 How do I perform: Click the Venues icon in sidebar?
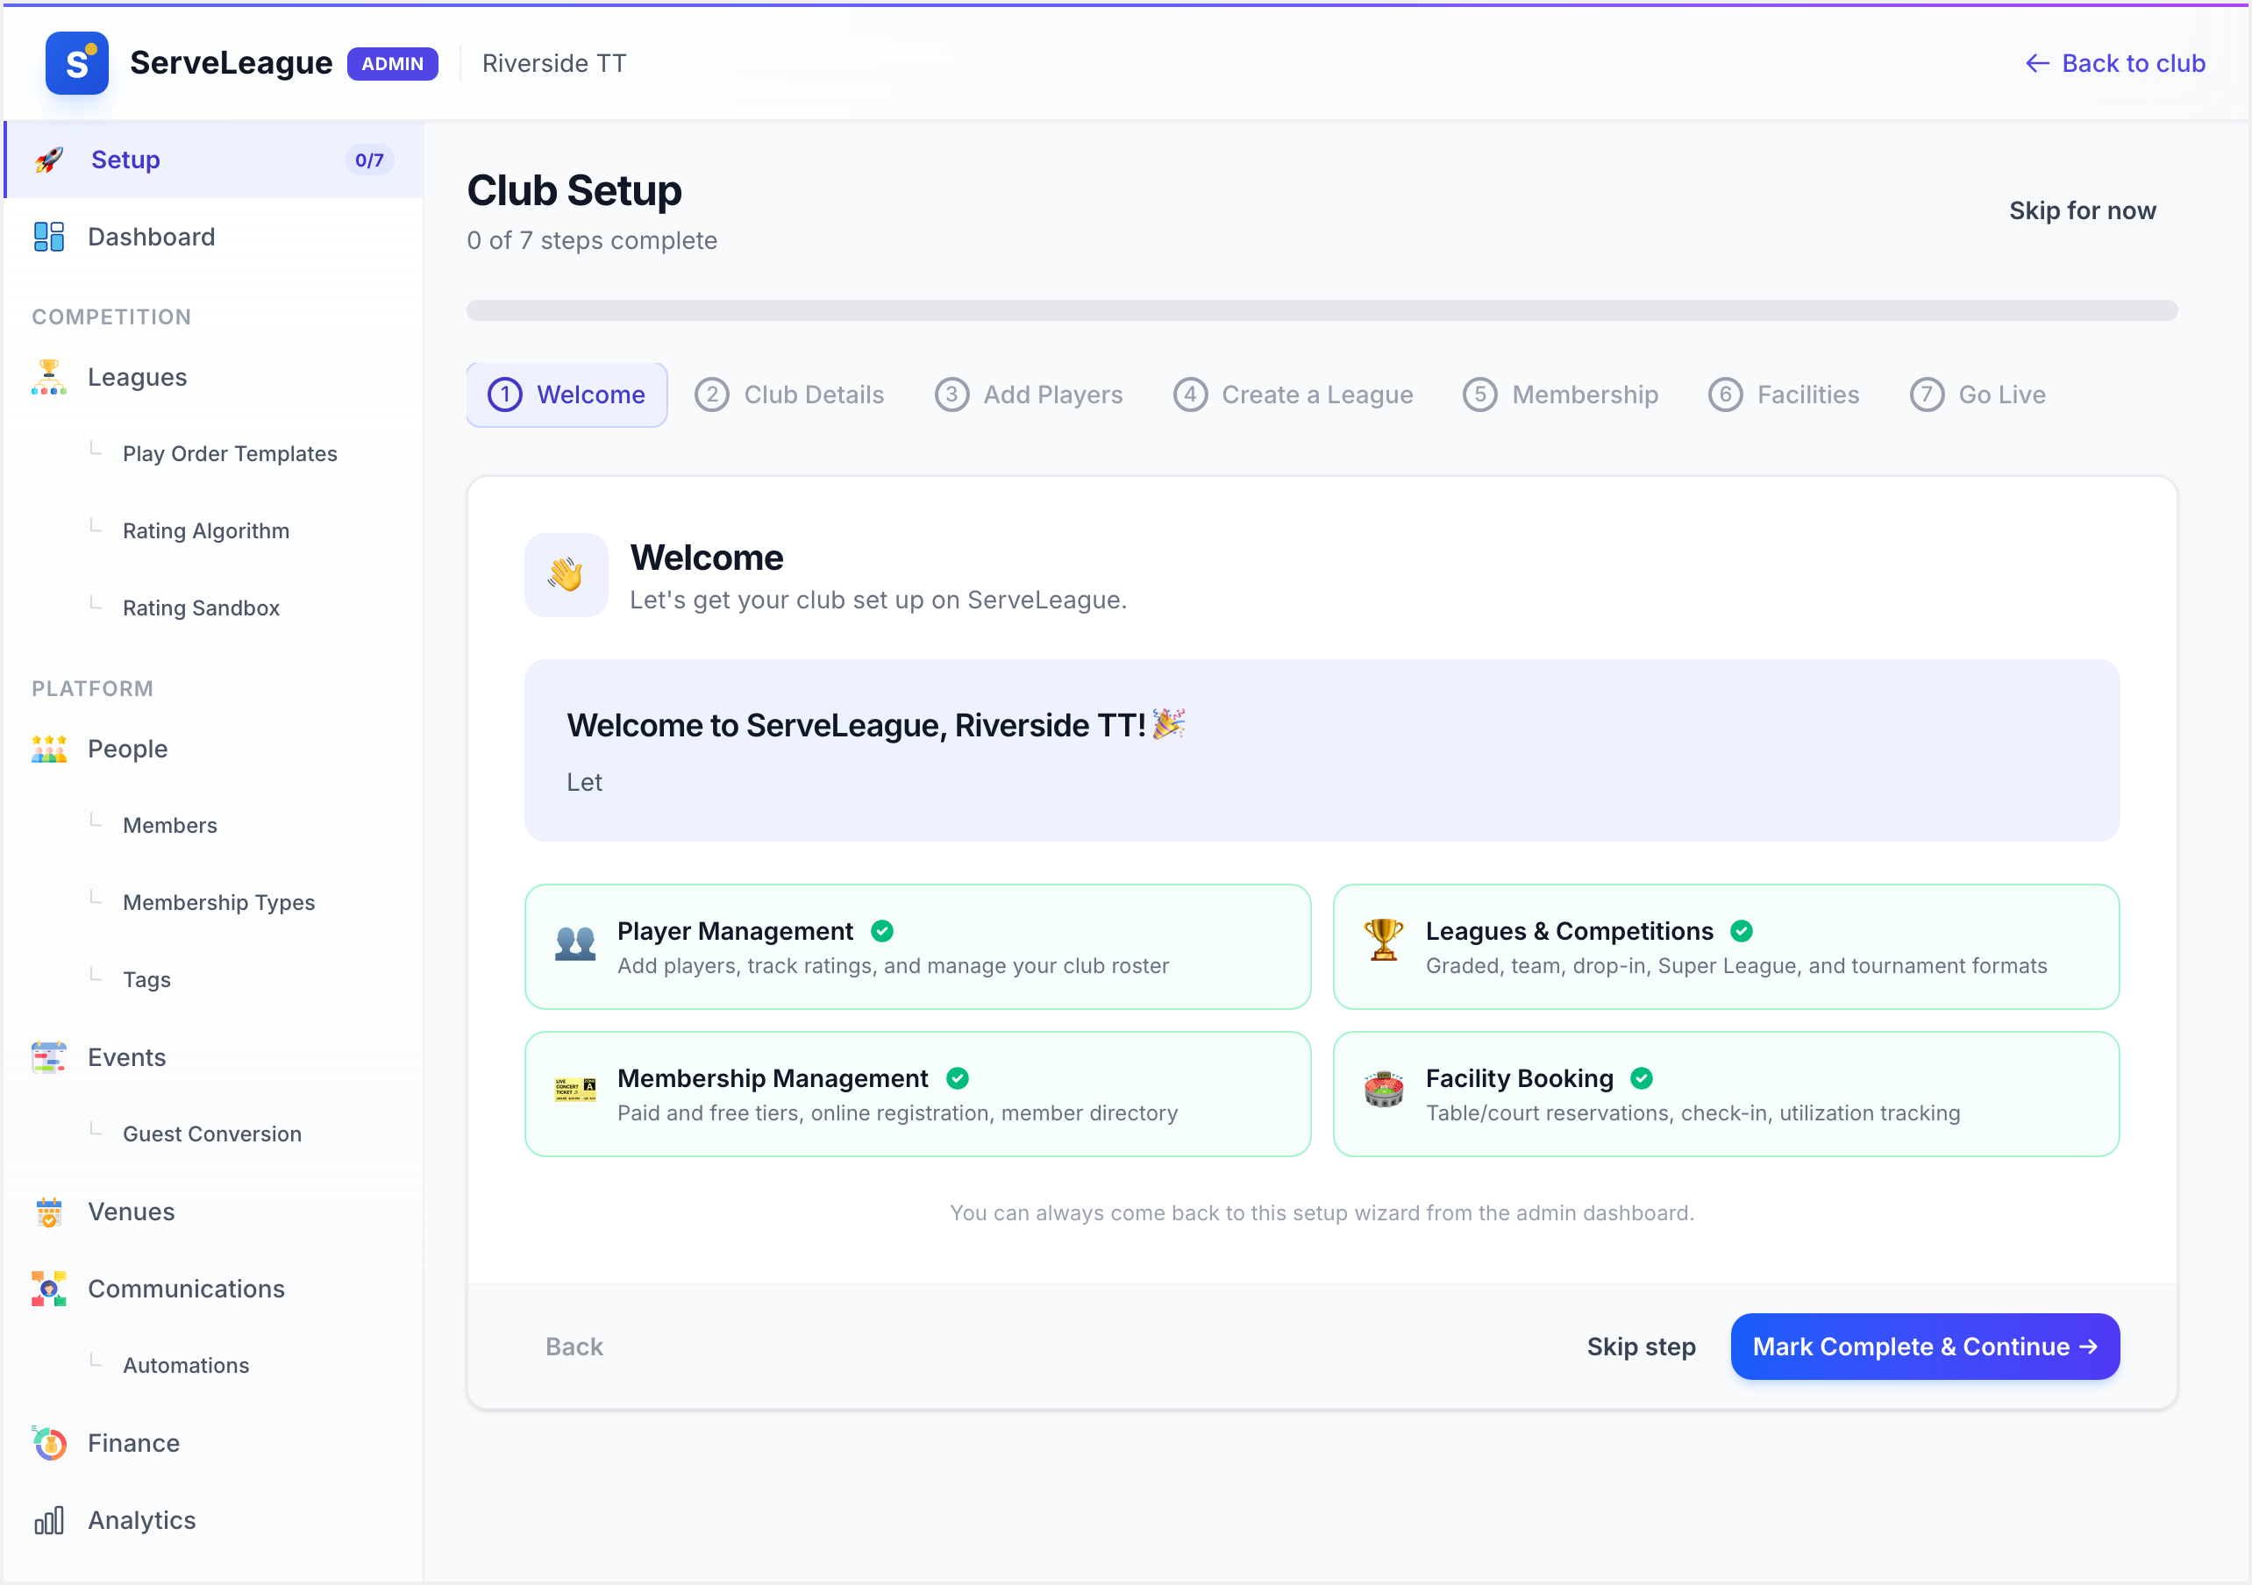(49, 1212)
